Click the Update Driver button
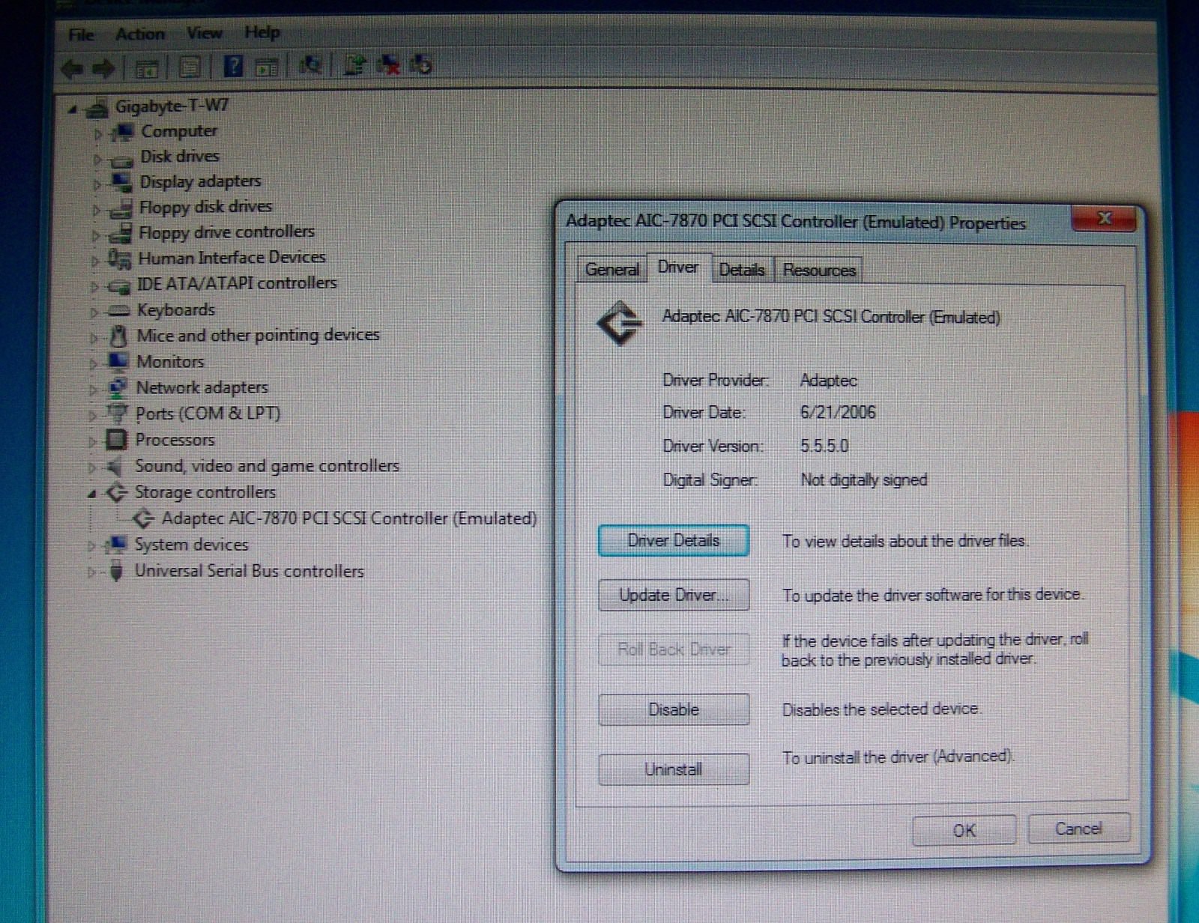The height and width of the screenshot is (923, 1199). coord(674,595)
